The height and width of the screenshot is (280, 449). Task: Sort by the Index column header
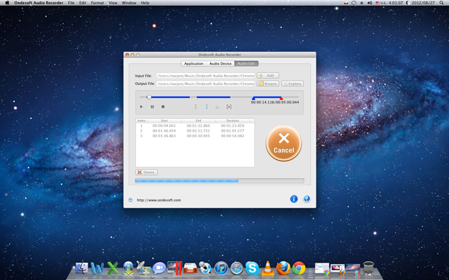(141, 121)
